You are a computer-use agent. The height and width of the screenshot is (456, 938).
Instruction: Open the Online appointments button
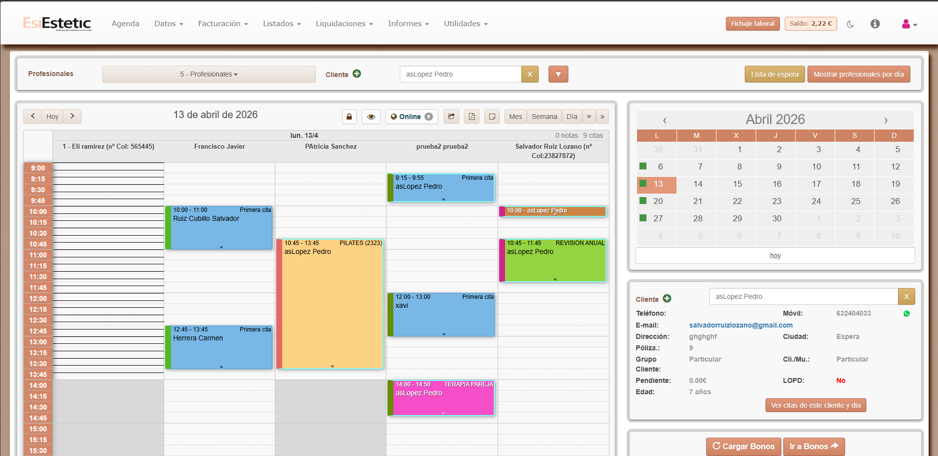[412, 117]
